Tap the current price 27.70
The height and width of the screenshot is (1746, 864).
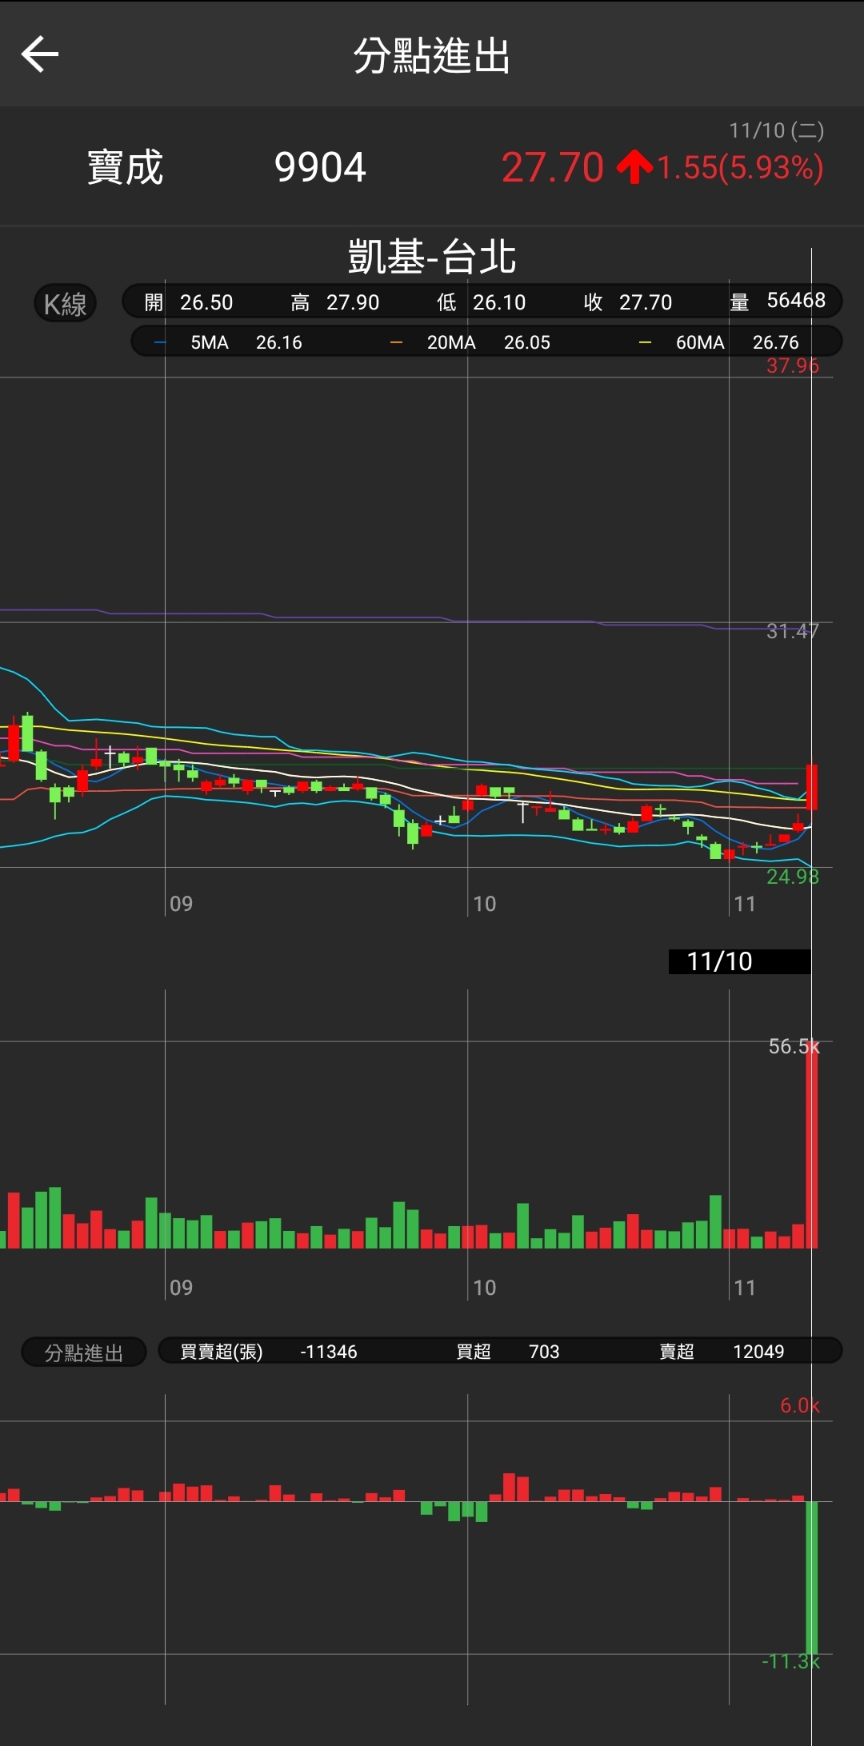point(552,168)
